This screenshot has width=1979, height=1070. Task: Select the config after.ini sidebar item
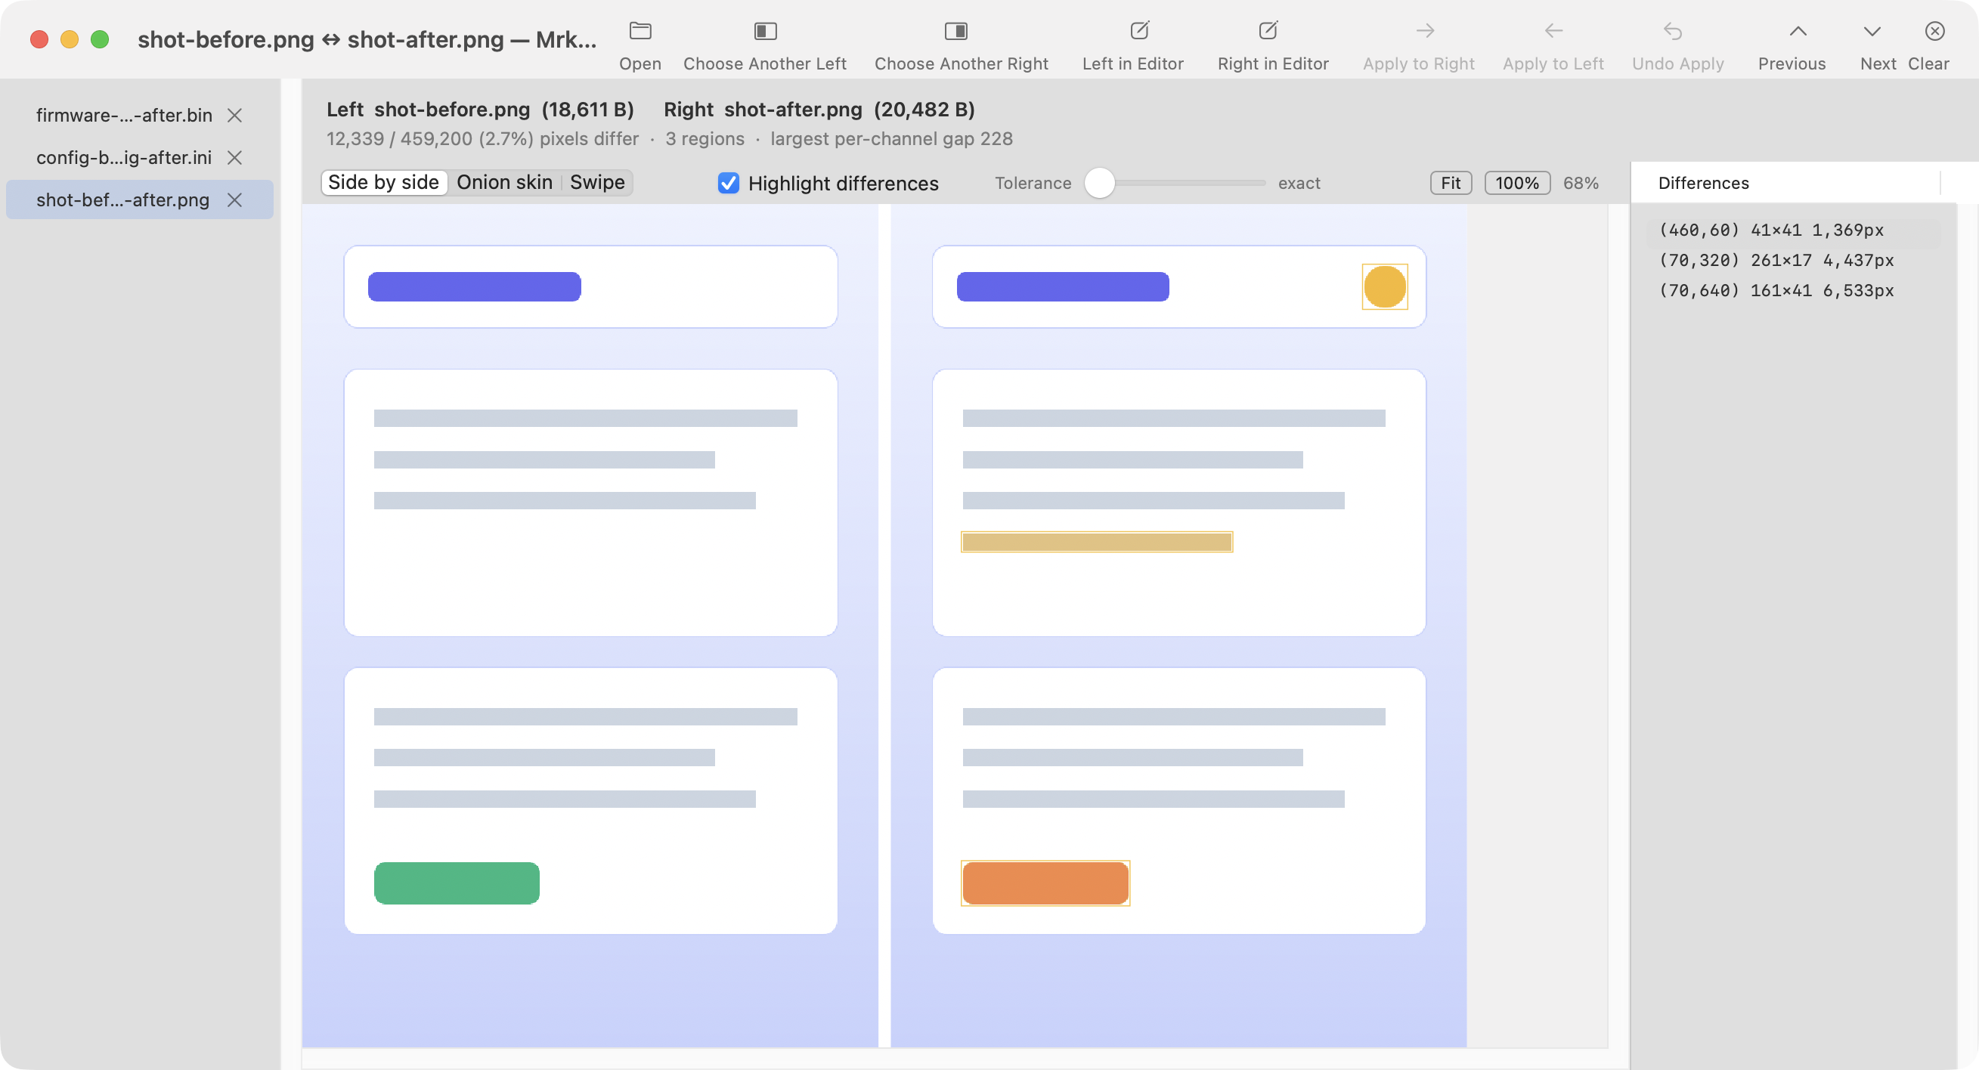(x=140, y=157)
